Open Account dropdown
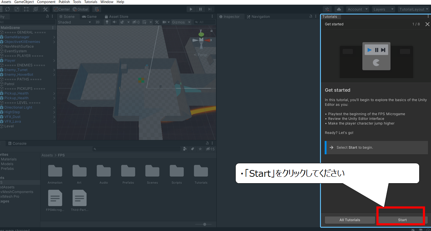 357,9
